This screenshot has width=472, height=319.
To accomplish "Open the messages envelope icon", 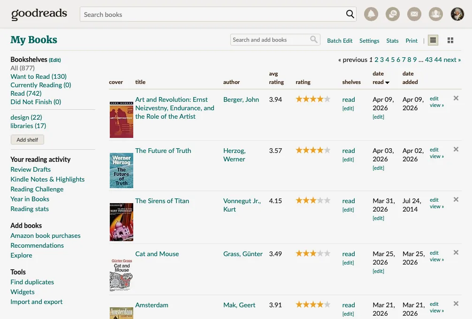I will click(414, 14).
